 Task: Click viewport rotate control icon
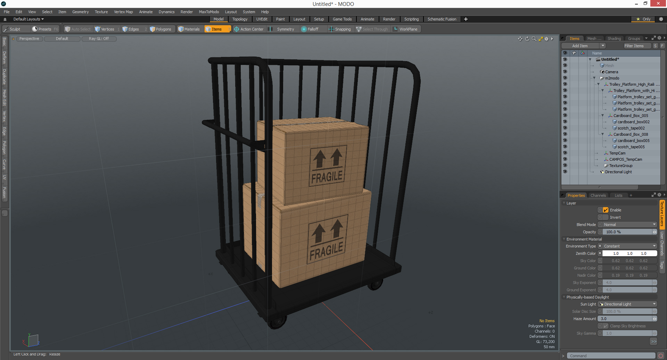point(527,39)
